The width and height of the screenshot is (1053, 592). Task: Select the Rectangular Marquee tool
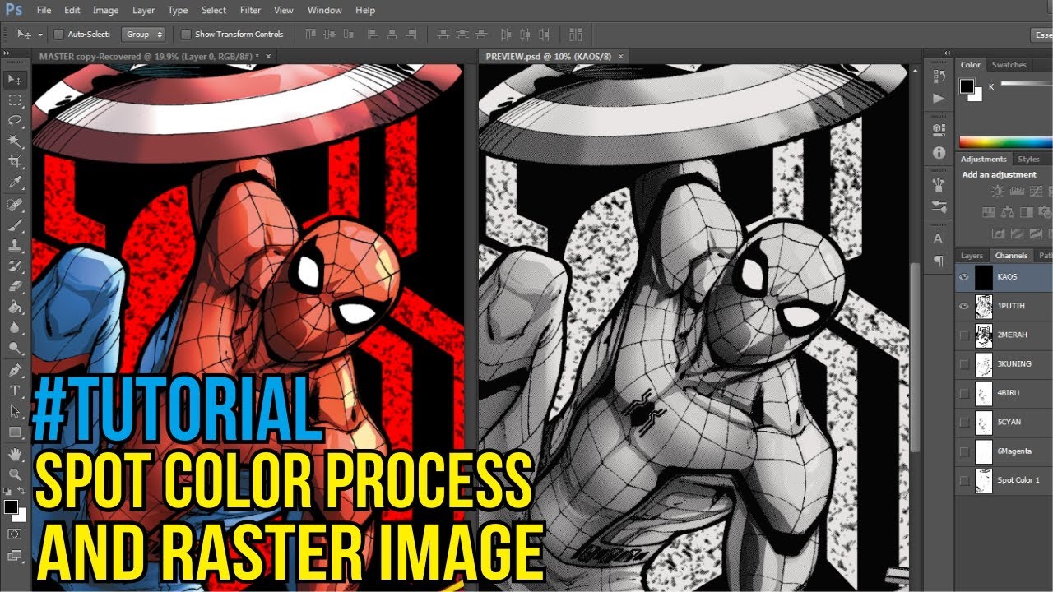(x=15, y=100)
